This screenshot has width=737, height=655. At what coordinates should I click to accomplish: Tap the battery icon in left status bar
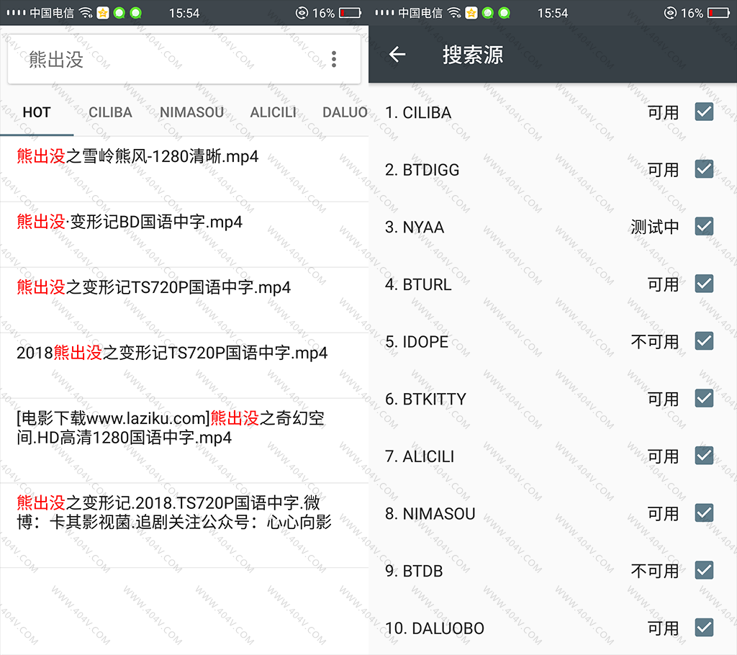click(x=350, y=13)
